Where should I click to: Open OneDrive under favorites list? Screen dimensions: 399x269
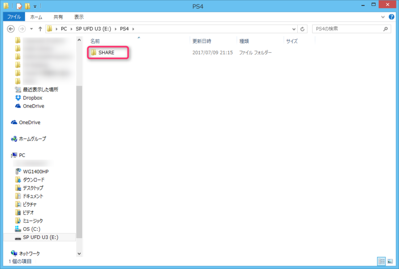click(x=33, y=106)
